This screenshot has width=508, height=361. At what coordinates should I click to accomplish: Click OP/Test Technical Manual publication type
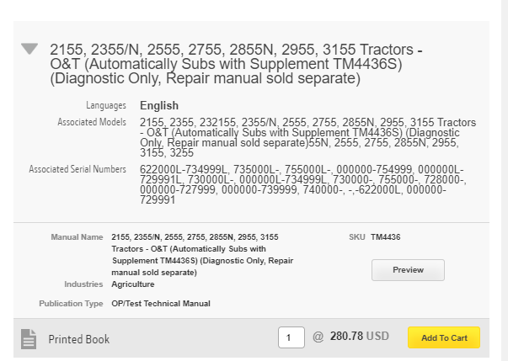coord(161,304)
